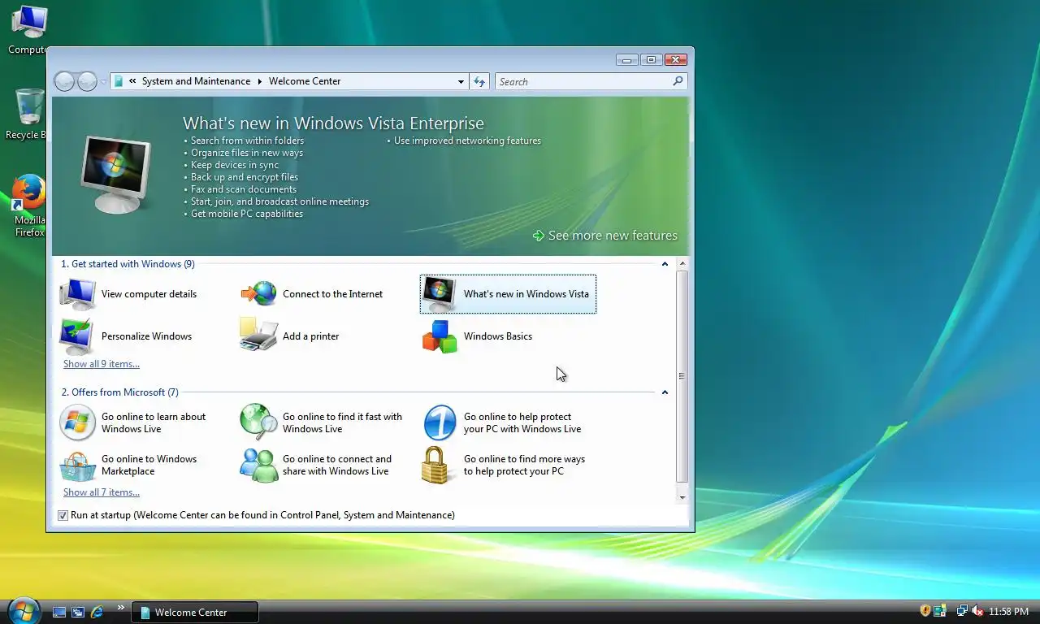
Task: Click the Back navigation arrow
Action: pos(64,81)
